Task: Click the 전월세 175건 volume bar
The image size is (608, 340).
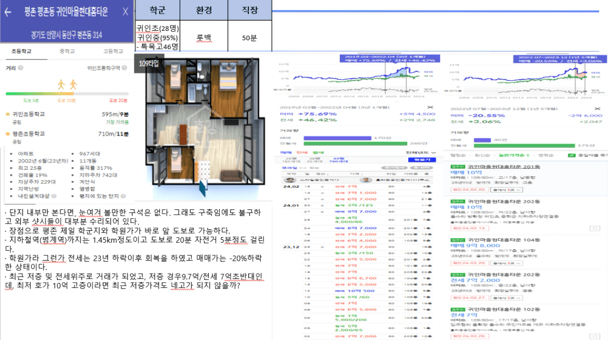Action: click(x=524, y=146)
